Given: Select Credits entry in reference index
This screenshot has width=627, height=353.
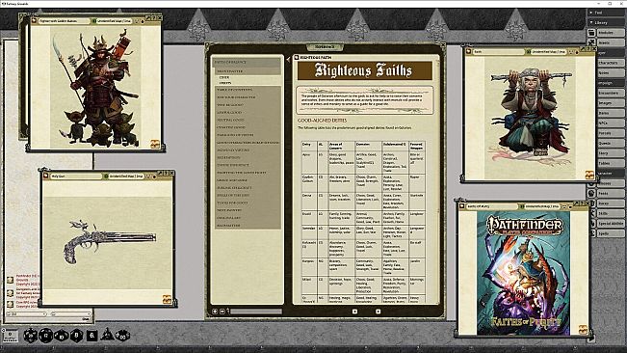Looking at the screenshot, I should (225, 83).
